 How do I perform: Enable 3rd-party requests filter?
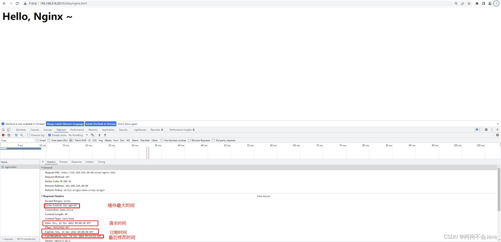click(x=213, y=140)
